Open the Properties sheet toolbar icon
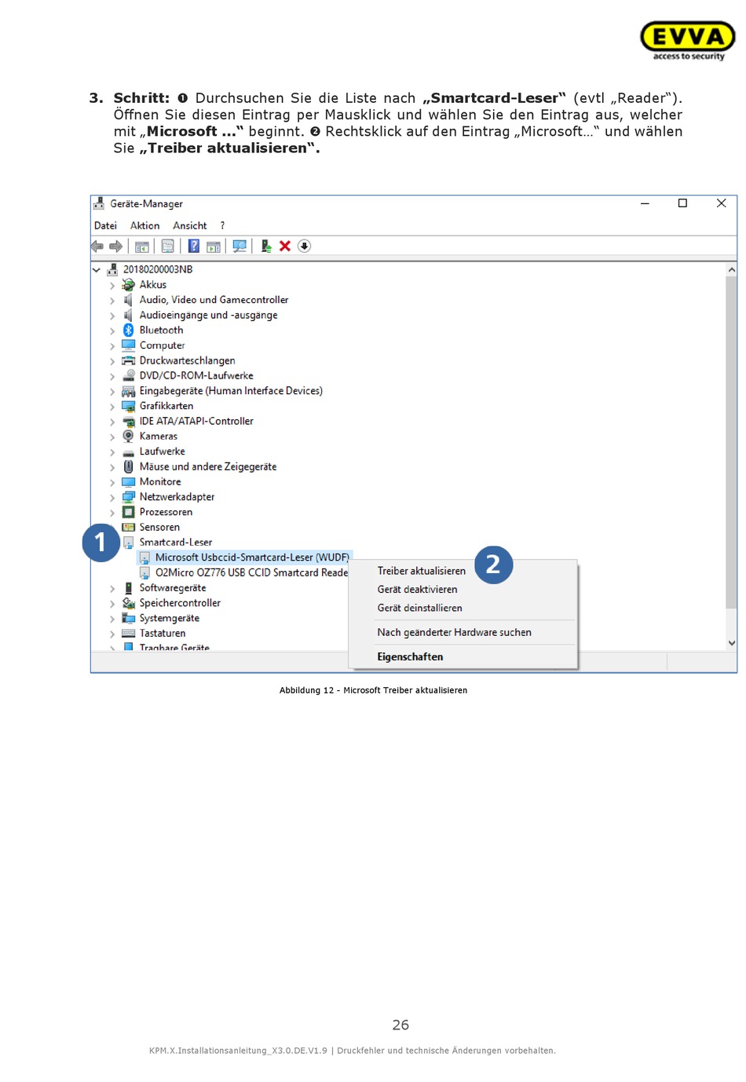Viewport: 746px width, 1082px height. [168, 247]
